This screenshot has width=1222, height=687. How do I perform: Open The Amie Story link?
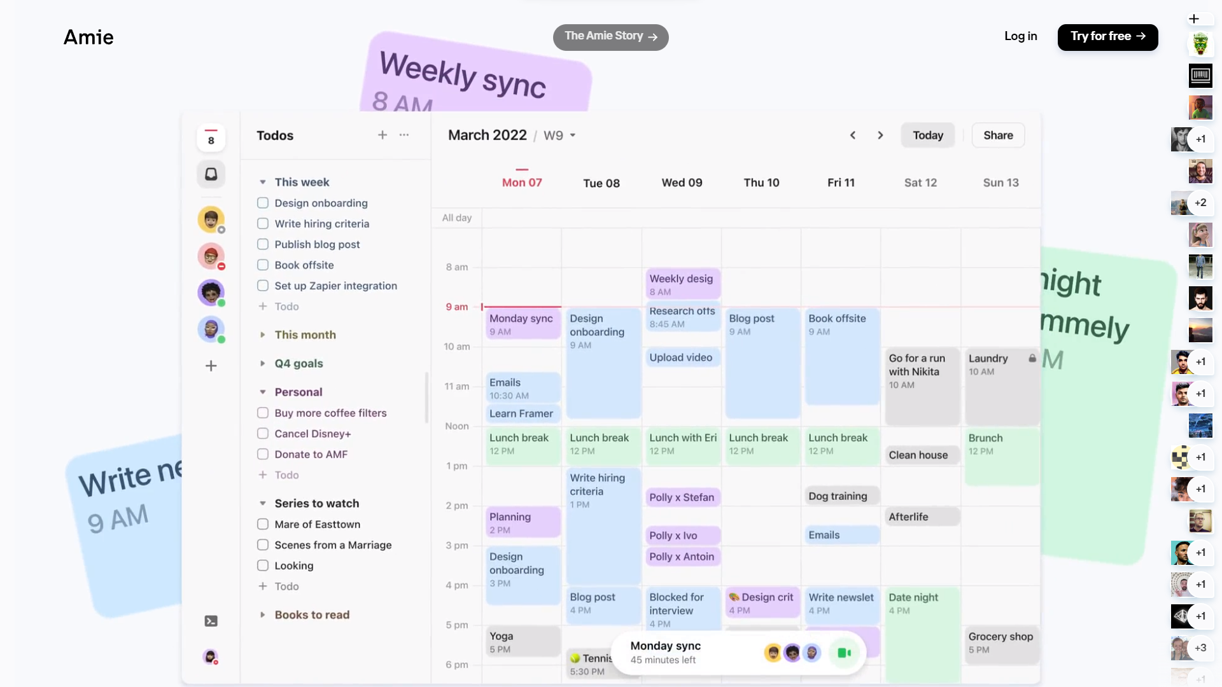pyautogui.click(x=610, y=37)
